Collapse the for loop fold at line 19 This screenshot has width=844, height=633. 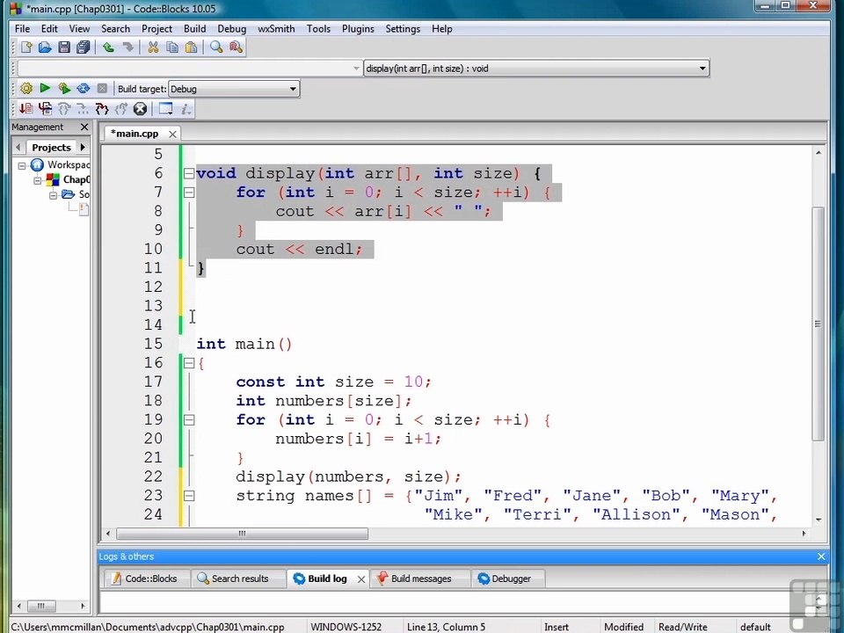click(189, 420)
